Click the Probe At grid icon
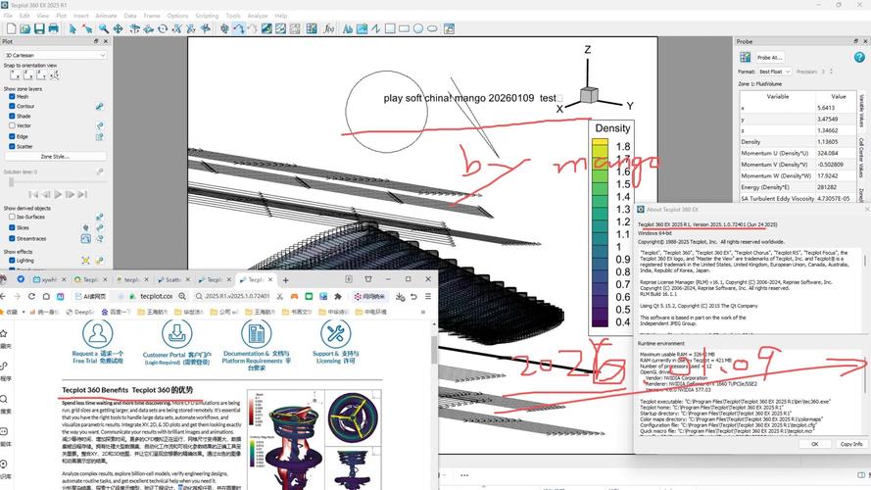The image size is (871, 490). [x=746, y=57]
